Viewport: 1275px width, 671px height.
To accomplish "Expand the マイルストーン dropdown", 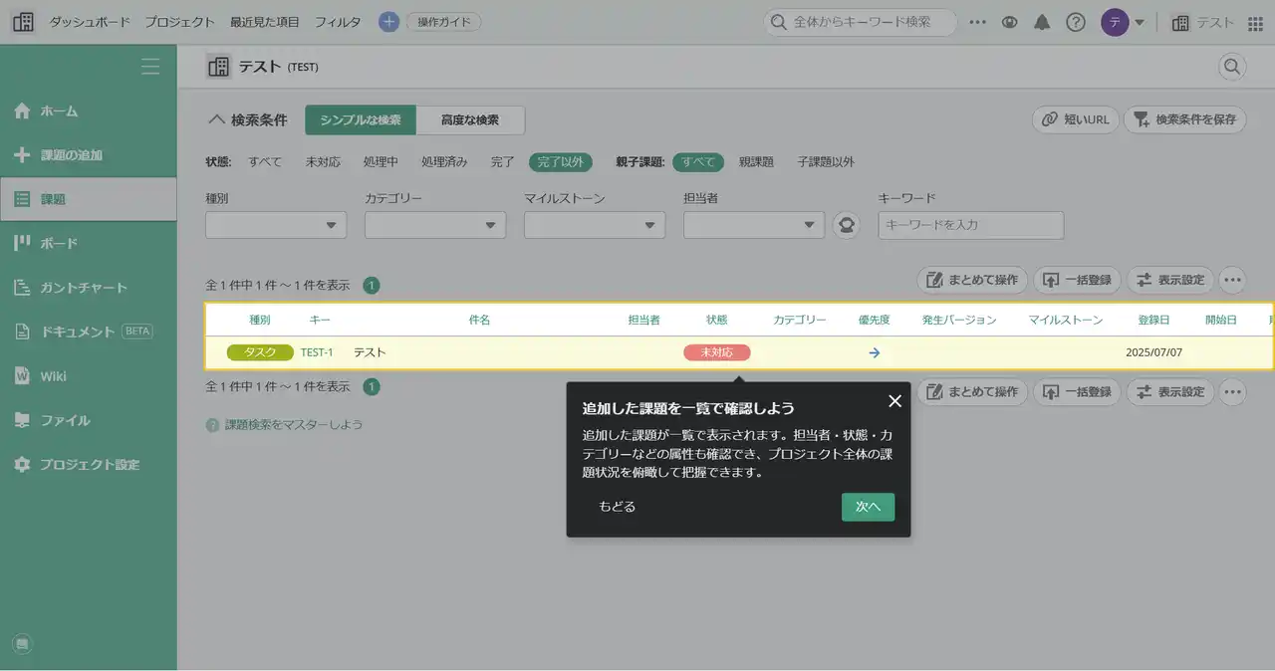I will point(594,225).
